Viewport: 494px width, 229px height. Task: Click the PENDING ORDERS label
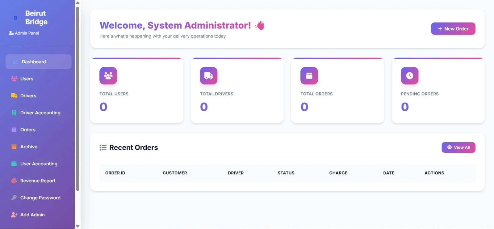(420, 94)
